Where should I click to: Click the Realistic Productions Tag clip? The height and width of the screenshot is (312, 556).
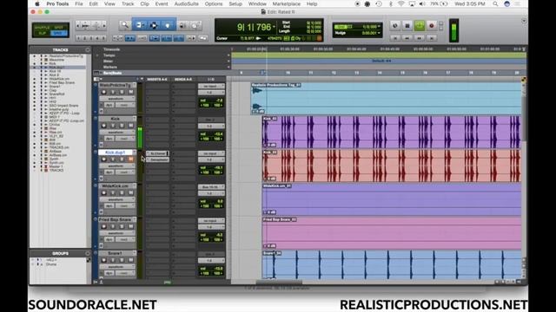click(386, 98)
